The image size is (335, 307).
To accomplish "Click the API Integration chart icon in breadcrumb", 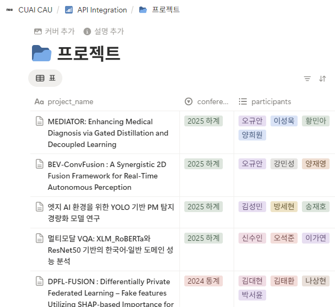I will point(69,10).
